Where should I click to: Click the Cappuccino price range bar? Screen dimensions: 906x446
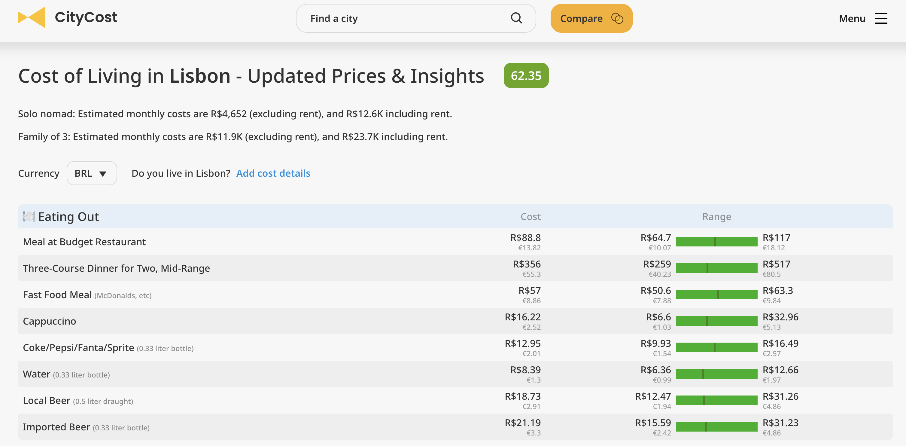(x=716, y=321)
